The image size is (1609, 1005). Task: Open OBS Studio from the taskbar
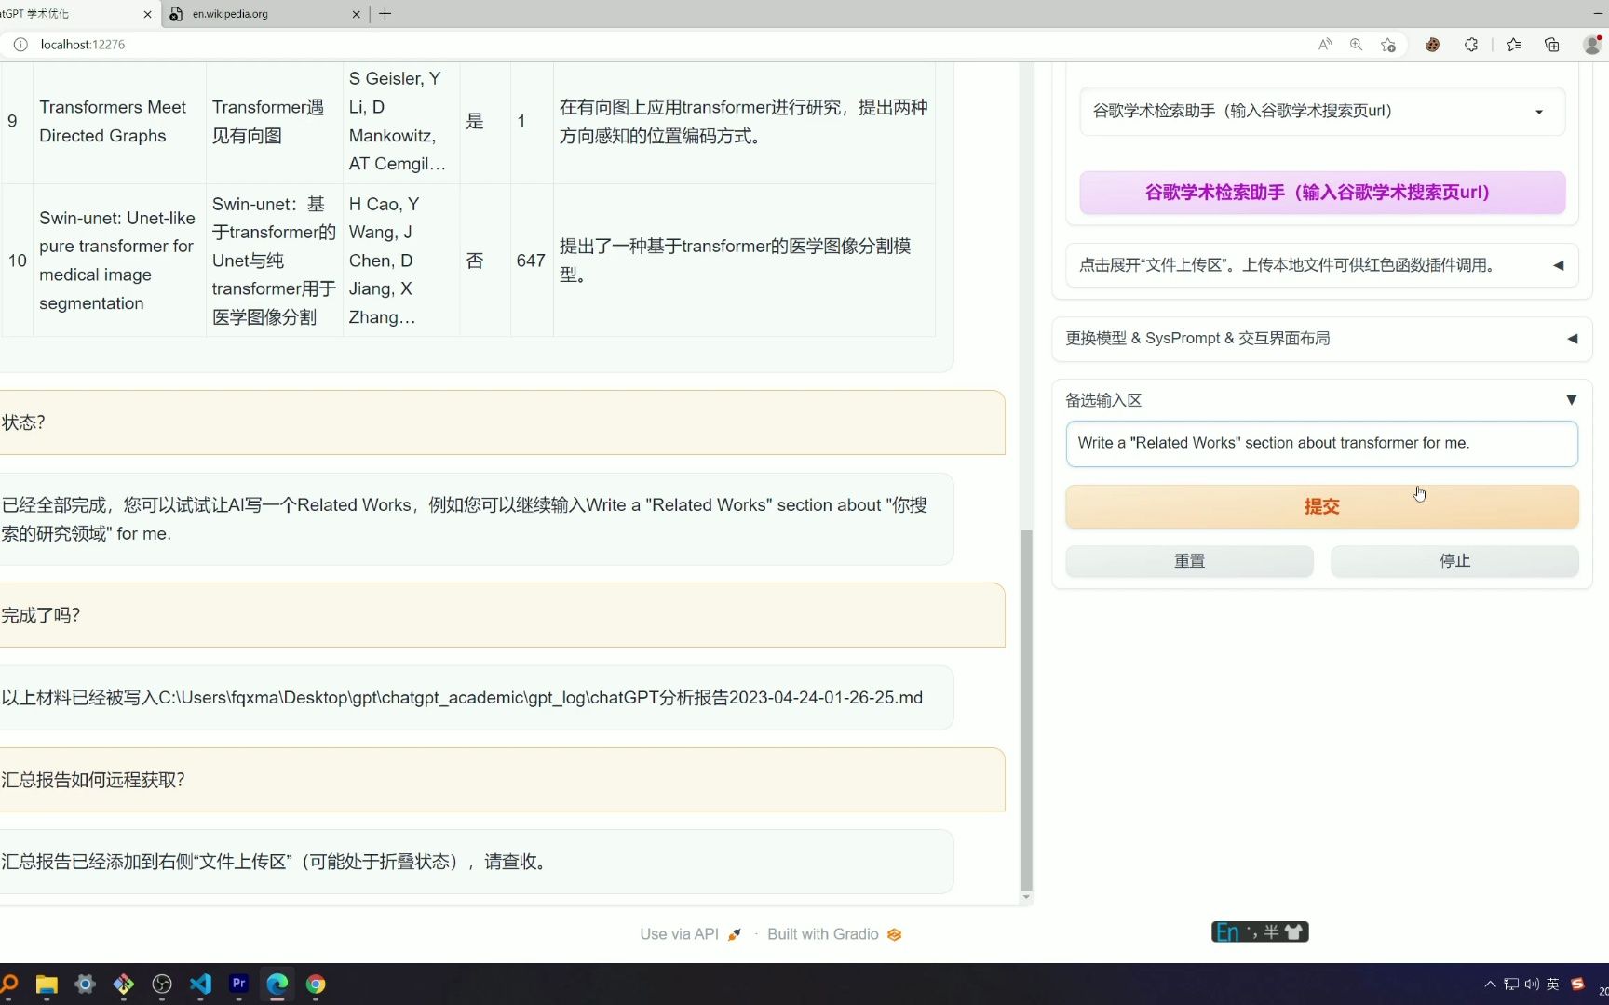click(162, 985)
